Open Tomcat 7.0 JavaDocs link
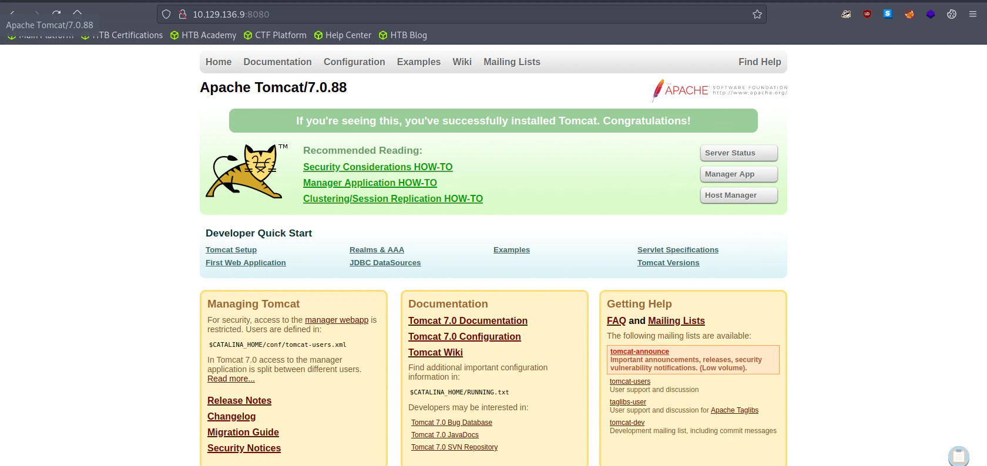The height and width of the screenshot is (466, 987). click(445, 435)
